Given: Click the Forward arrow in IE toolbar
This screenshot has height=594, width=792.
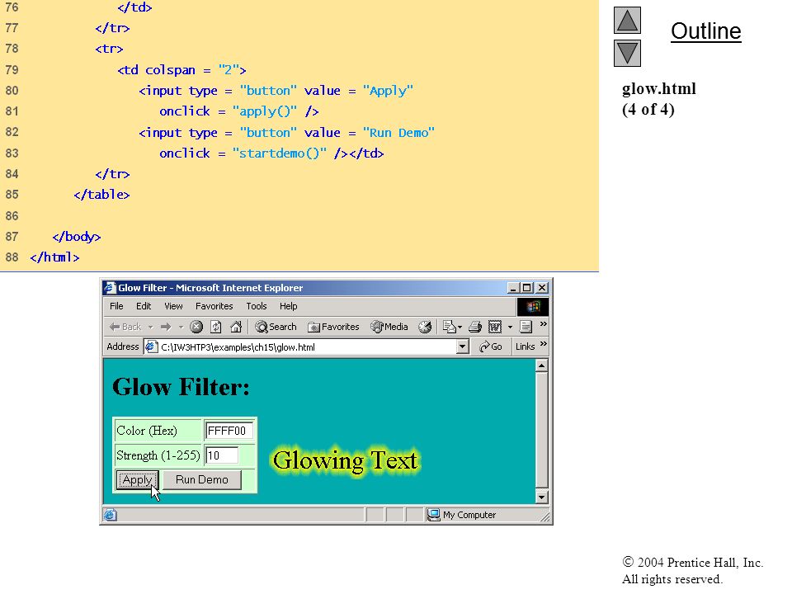Looking at the screenshot, I should (166, 327).
